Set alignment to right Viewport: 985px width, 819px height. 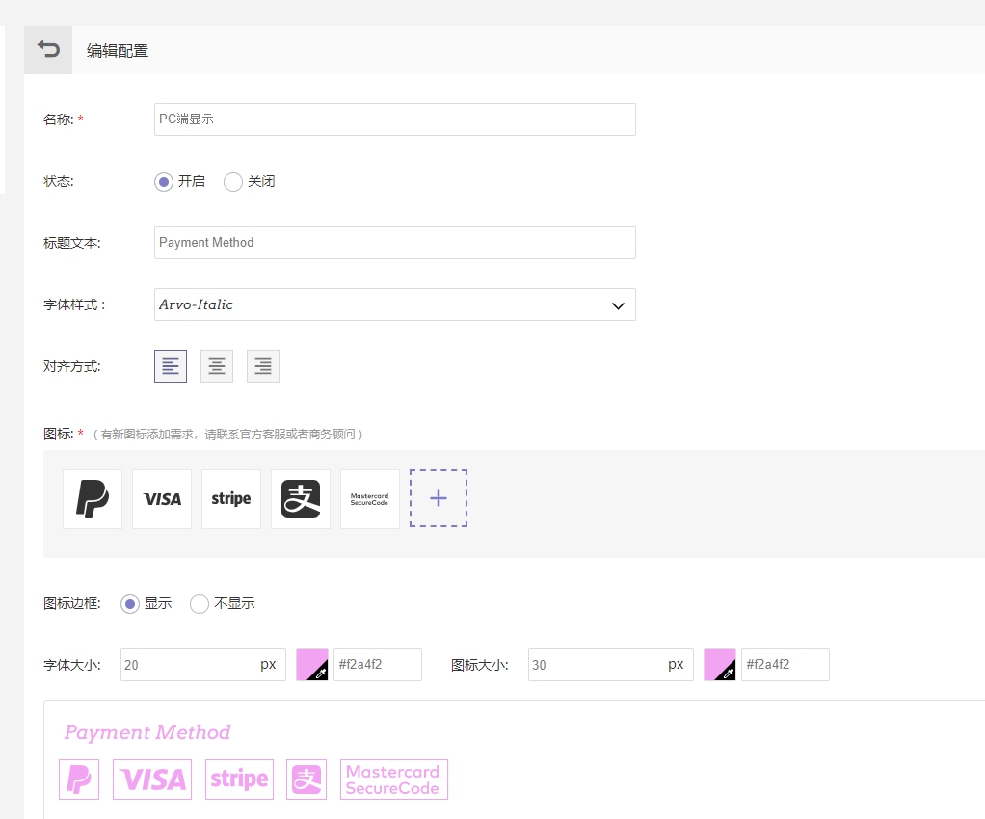pos(263,366)
